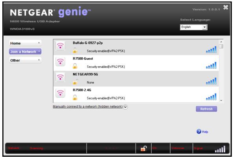Click the Signal label in status bar
The width and height of the screenshot is (233, 157).
point(198,148)
